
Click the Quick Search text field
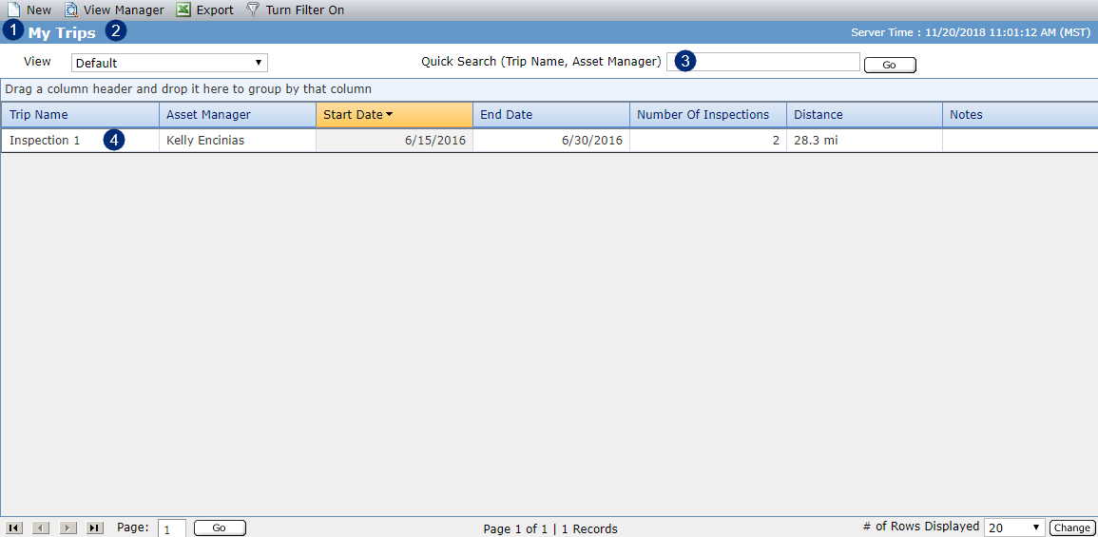(762, 62)
